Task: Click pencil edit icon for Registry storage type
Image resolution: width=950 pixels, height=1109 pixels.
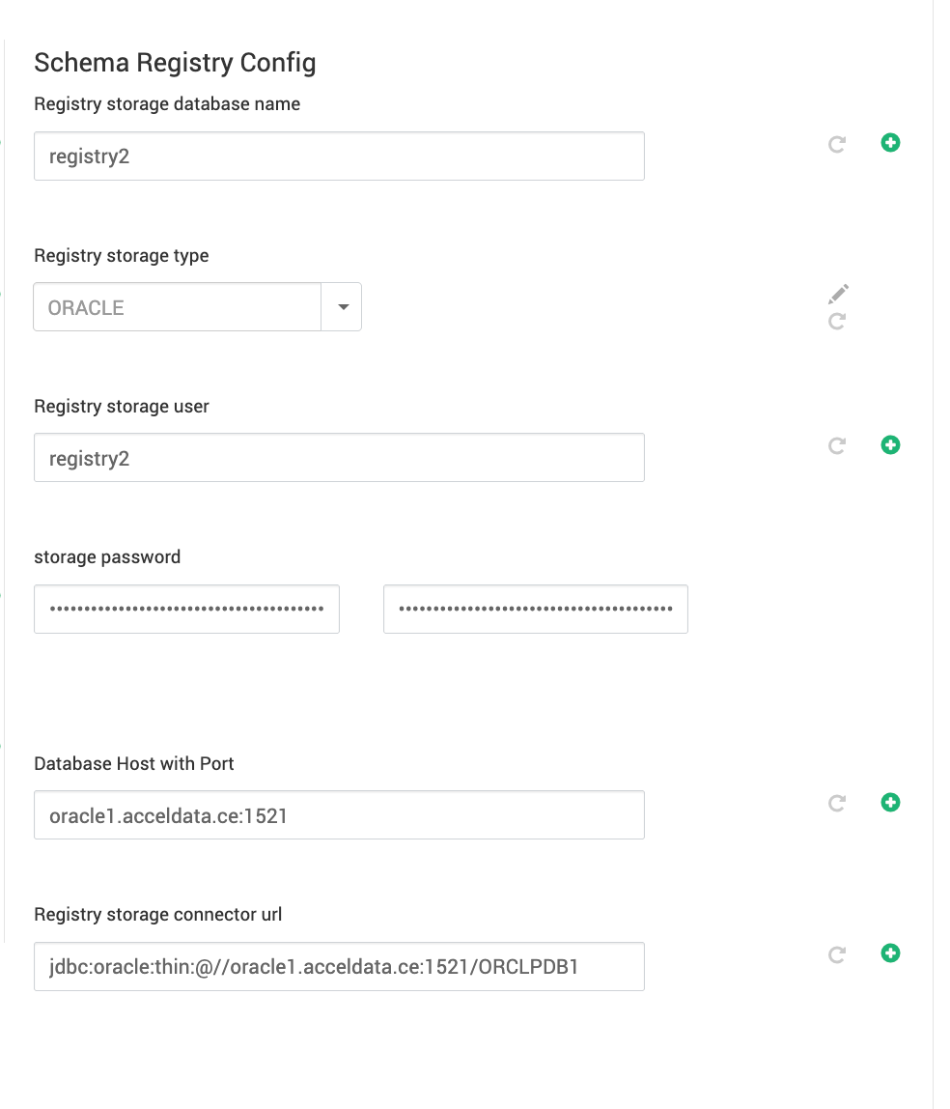Action: tap(838, 294)
